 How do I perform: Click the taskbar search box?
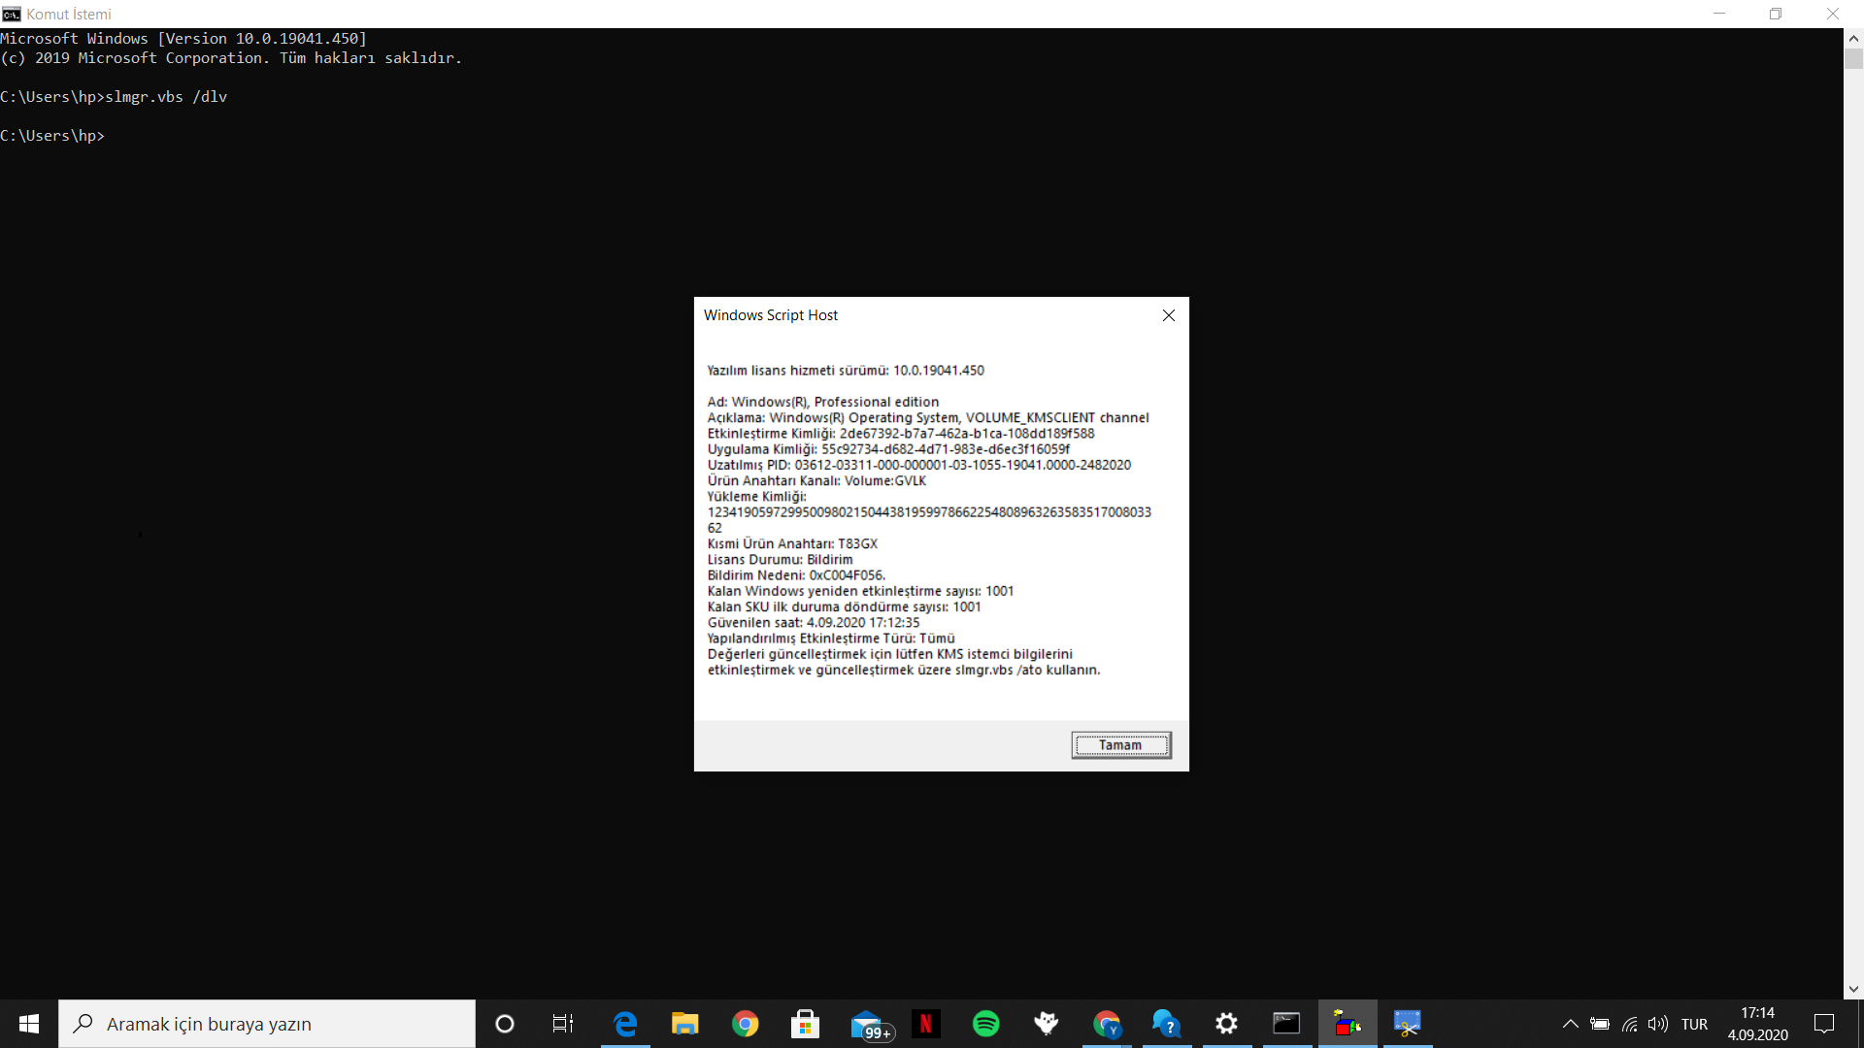(267, 1024)
